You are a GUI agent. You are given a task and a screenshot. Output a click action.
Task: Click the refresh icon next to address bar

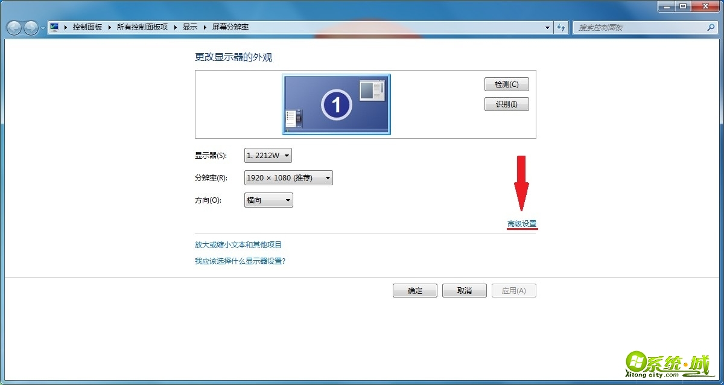[561, 27]
